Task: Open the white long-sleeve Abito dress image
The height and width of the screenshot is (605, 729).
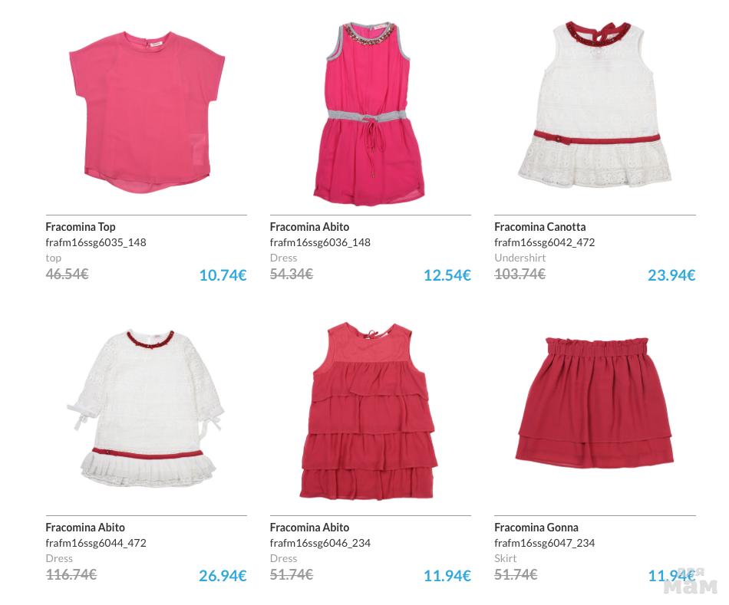Action: pos(146,408)
